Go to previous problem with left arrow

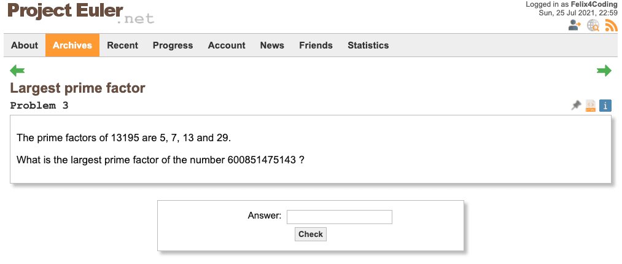pos(17,71)
